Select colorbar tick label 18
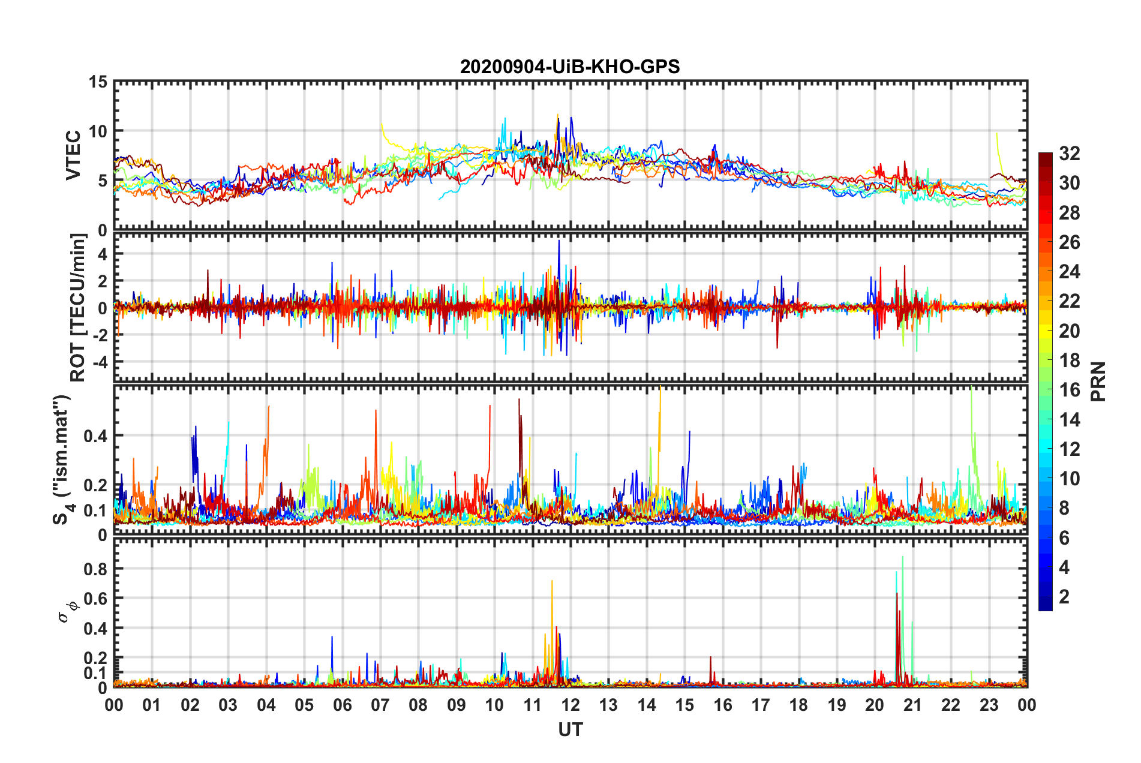 [x=1069, y=361]
